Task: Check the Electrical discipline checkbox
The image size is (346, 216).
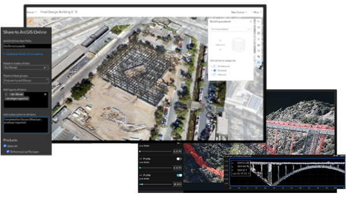Action: [215, 74]
